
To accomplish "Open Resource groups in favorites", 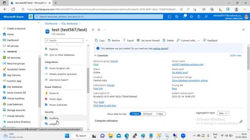I will tap(14, 63).
